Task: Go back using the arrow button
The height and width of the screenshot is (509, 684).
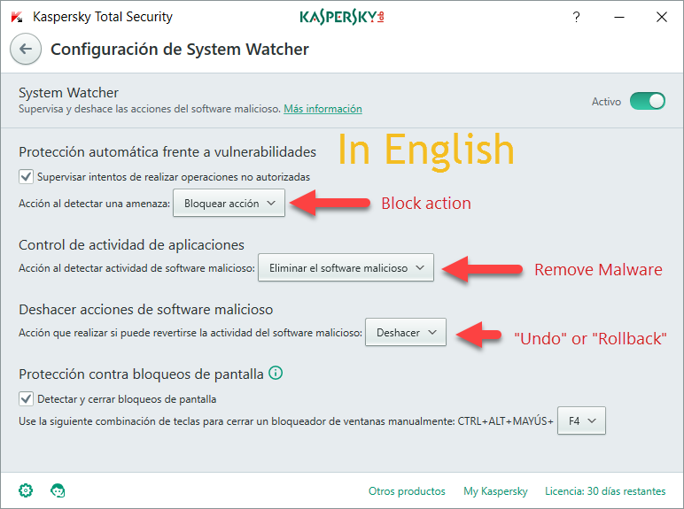Action: 26,49
